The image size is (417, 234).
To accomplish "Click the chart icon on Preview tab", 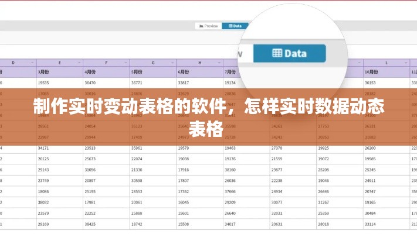I will click(201, 26).
